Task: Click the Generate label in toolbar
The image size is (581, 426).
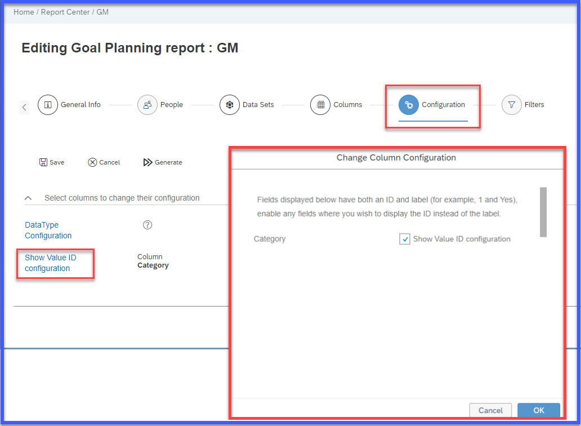Action: click(168, 162)
